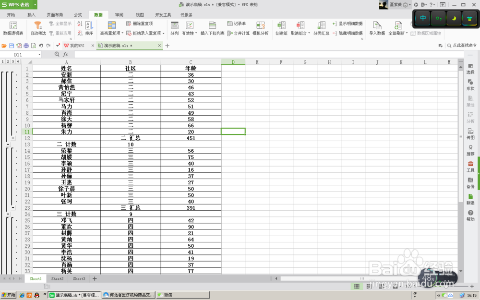
Task: Click Consolidate (合并计算)
Action: coord(239,33)
